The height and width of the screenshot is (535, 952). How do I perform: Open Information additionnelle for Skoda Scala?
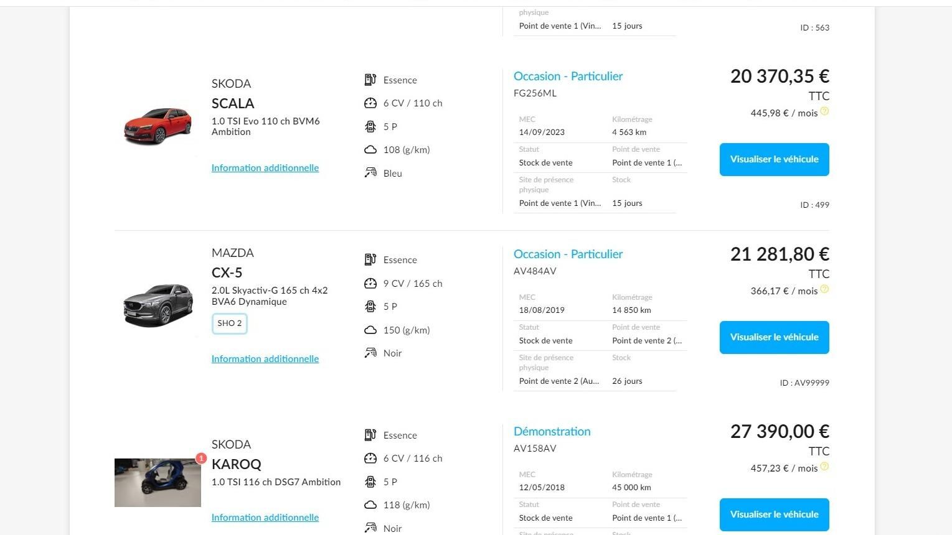[x=265, y=168]
